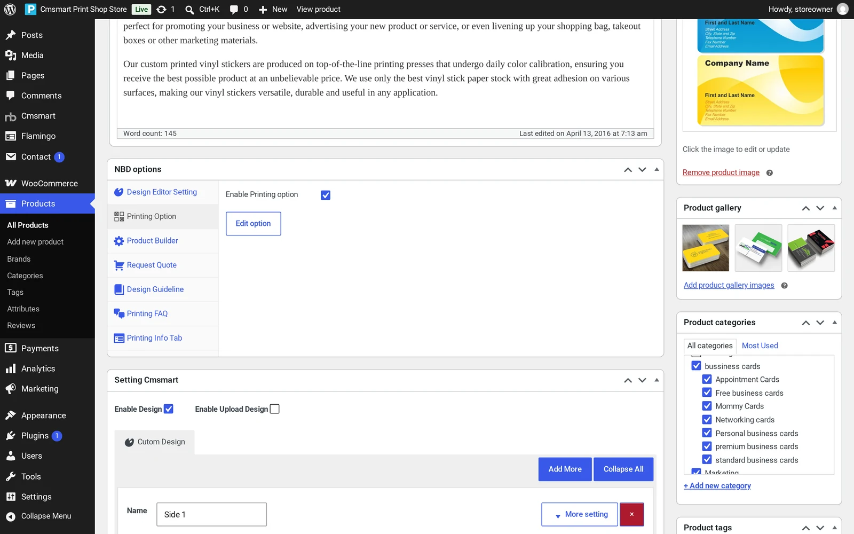The image size is (854, 534).
Task: Click help icon beside Add product gallery images
Action: pos(784,286)
